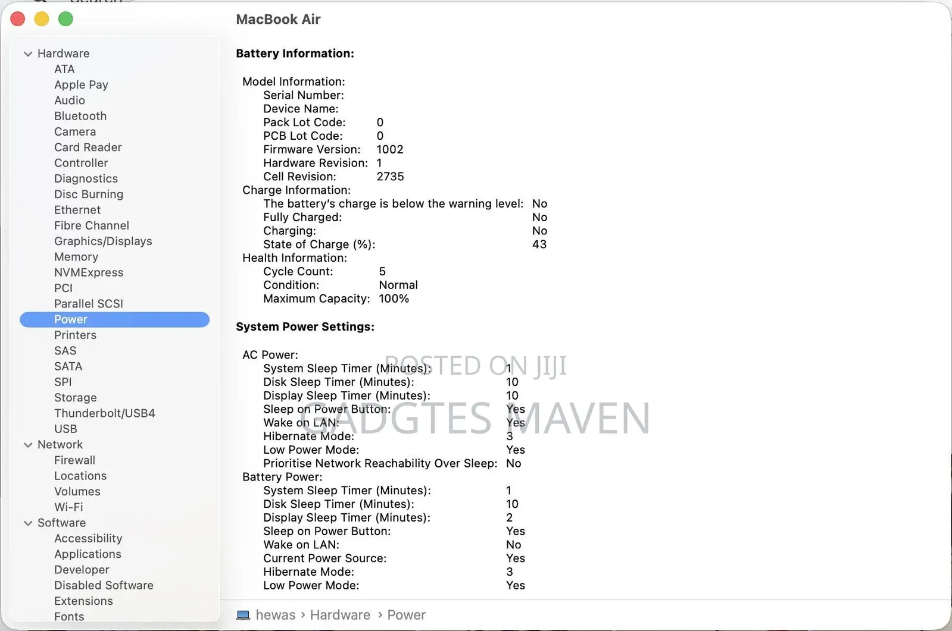The image size is (952, 631).
Task: Click the Serial Number label
Action: pyautogui.click(x=303, y=95)
